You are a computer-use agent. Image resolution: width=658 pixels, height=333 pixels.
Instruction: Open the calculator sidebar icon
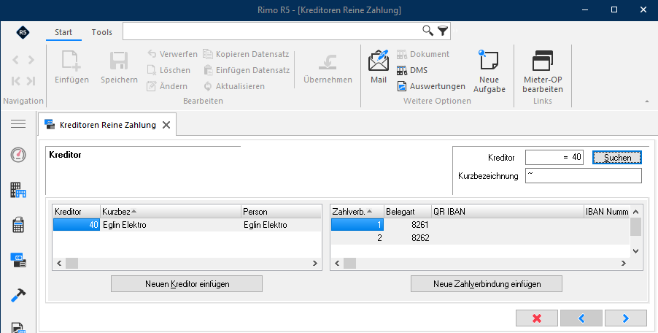point(18,225)
